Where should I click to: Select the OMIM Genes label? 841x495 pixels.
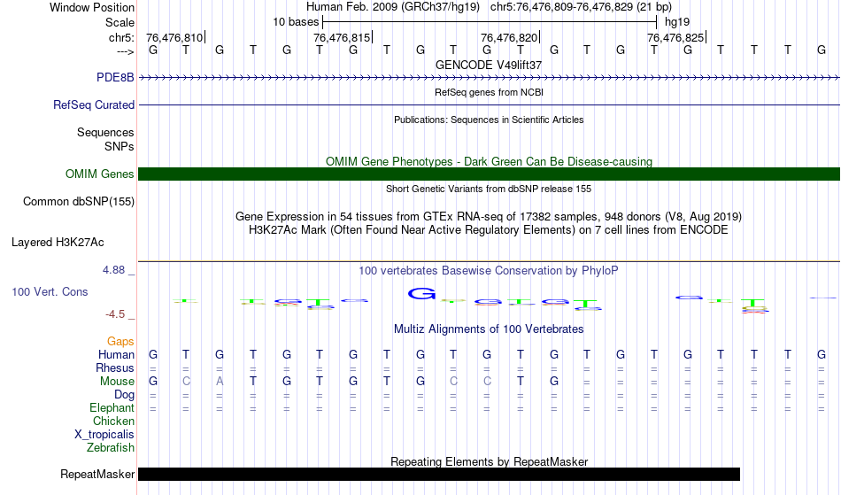click(x=100, y=174)
